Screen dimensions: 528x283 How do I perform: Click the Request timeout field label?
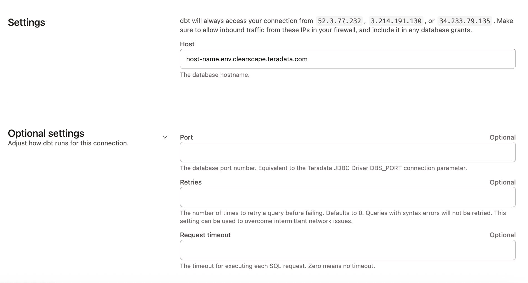click(x=205, y=235)
